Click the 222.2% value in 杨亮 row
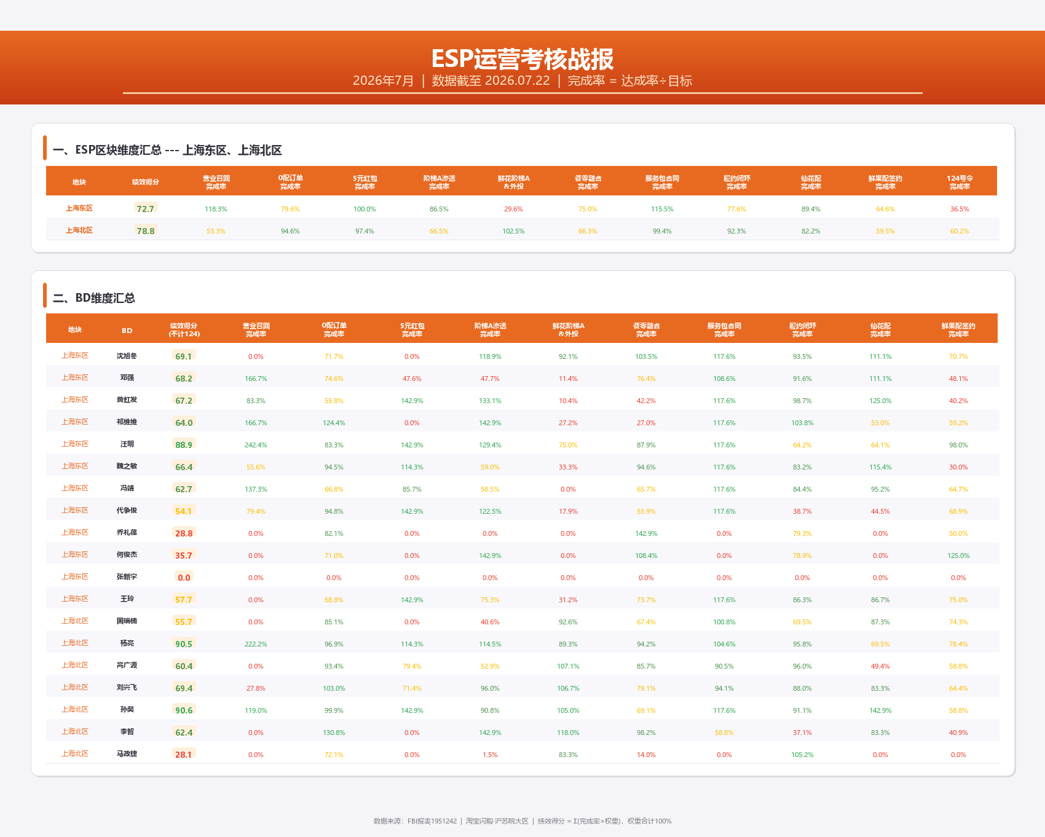The width and height of the screenshot is (1045, 837). tap(256, 644)
